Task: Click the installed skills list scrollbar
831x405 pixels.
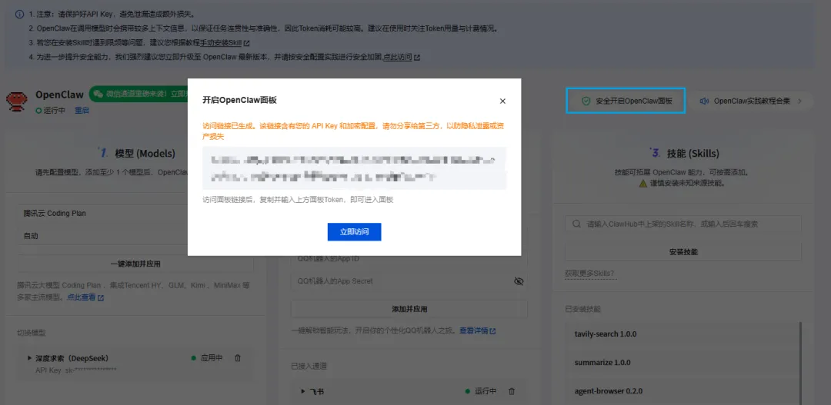Action: point(801,364)
